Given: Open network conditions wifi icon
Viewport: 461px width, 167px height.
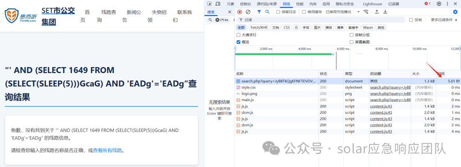Looking at the screenshot, I should tap(366, 12).
